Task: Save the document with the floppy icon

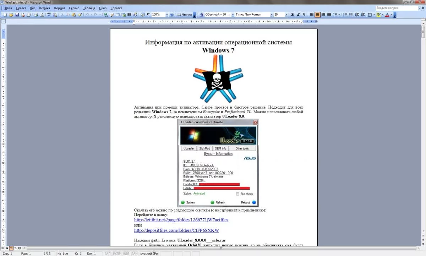Action: tap(17, 15)
